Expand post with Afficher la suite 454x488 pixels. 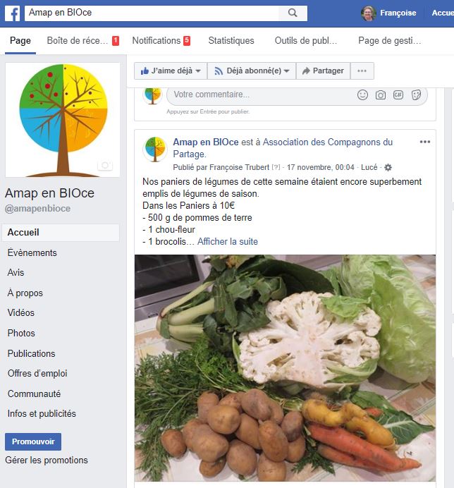tap(228, 241)
